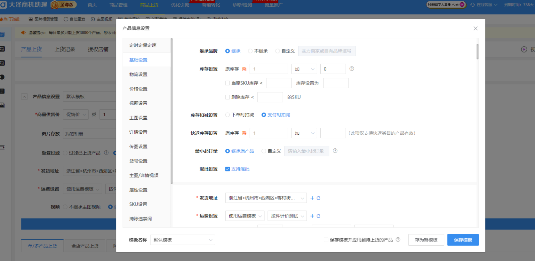Click the refresh icon in the dialog's 发货地址 row
Image resolution: width=535 pixels, height=261 pixels.
pyautogui.click(x=318, y=198)
